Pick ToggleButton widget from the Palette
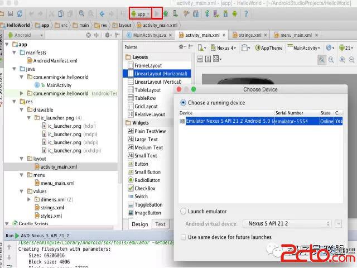 click(x=148, y=205)
